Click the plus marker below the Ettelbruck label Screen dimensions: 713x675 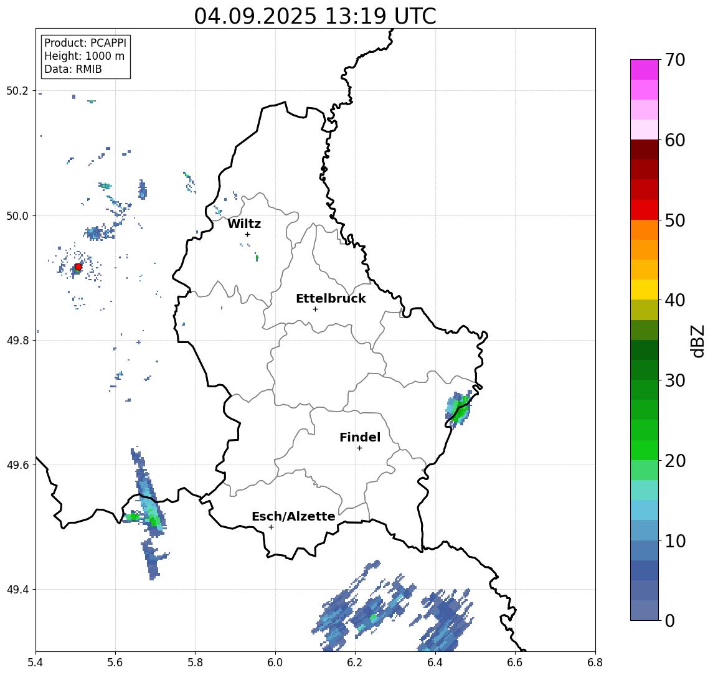(315, 309)
